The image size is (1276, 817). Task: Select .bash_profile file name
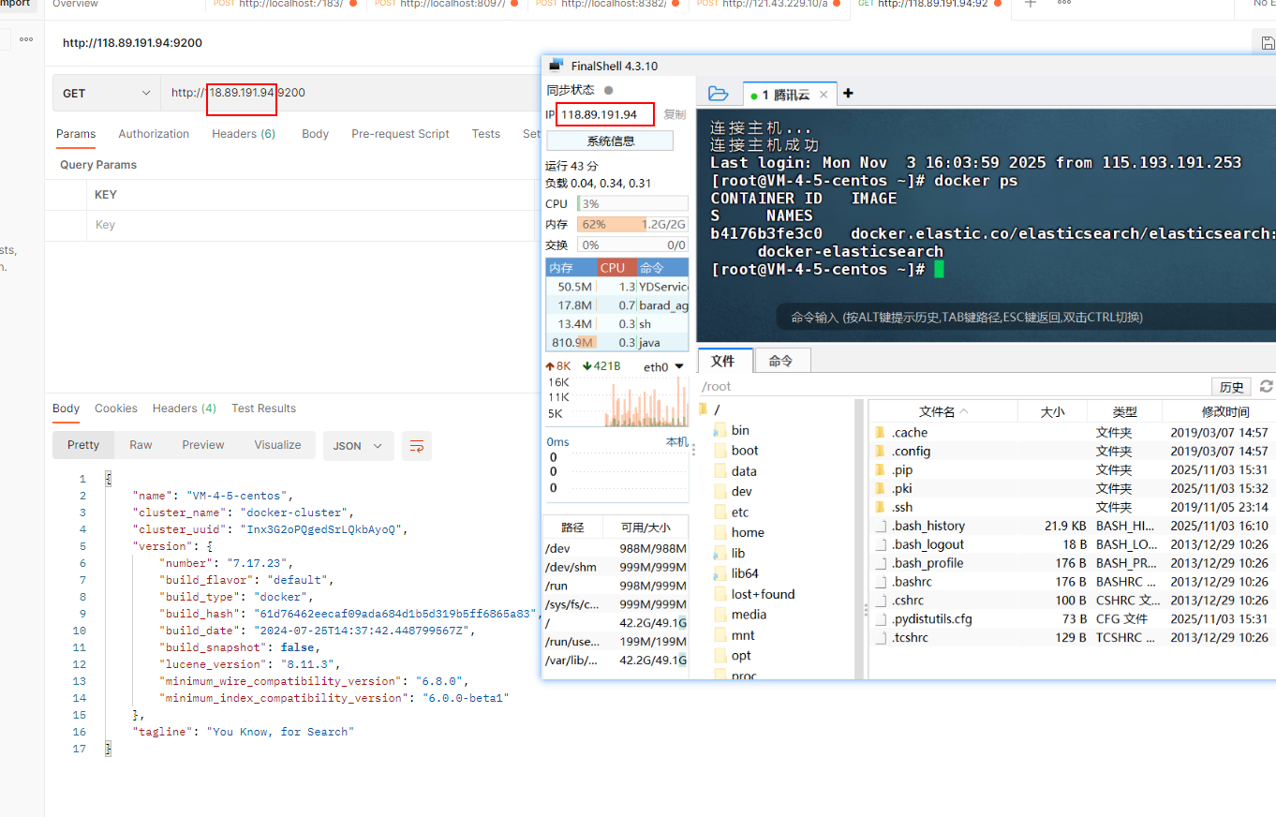coord(927,563)
